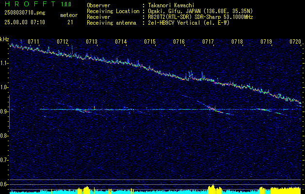This screenshot has height=194, width=305.
Task: Click time axis marker 0715
Action: (x=150, y=42)
